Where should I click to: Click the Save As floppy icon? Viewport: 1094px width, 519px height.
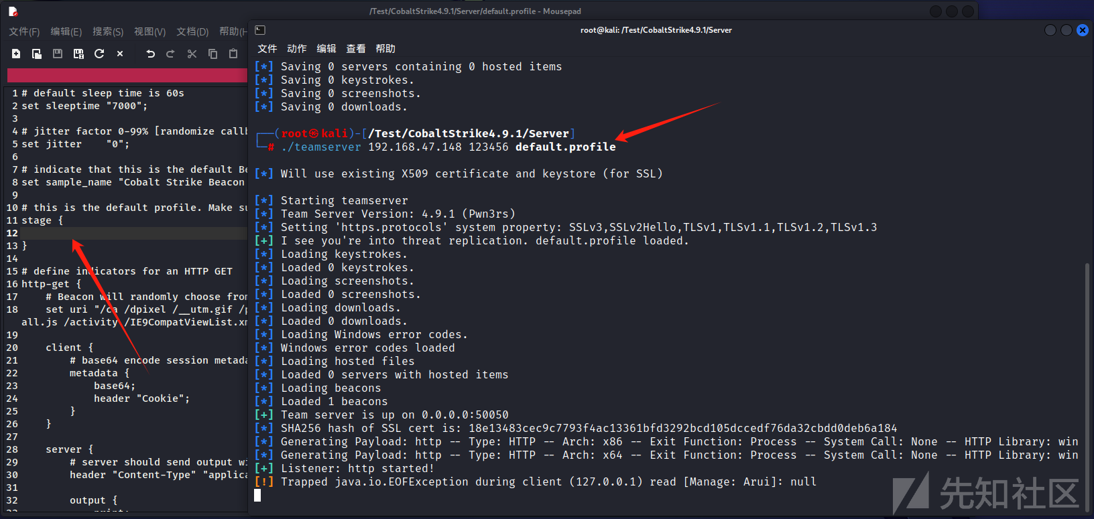78,54
